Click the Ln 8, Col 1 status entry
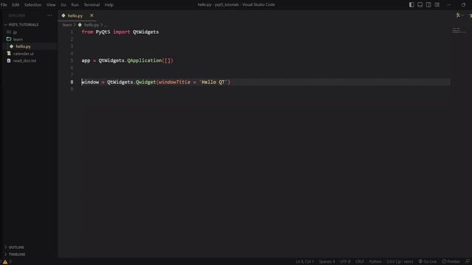The height and width of the screenshot is (265, 472). [305, 262]
